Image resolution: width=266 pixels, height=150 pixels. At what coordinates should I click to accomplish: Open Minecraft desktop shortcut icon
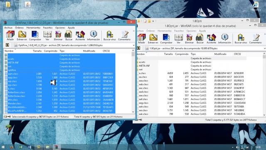coord(8,129)
